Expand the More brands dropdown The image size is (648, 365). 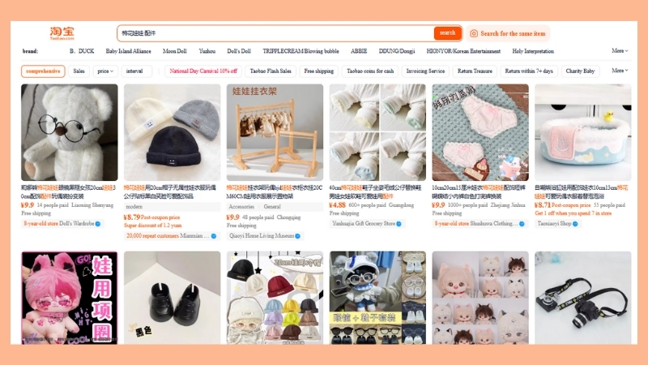620,50
